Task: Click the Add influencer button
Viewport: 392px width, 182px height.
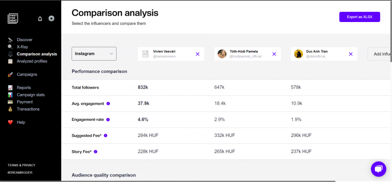Action: pos(379,54)
